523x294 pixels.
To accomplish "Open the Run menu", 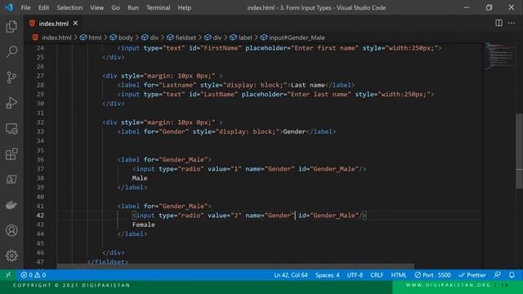I will [133, 7].
